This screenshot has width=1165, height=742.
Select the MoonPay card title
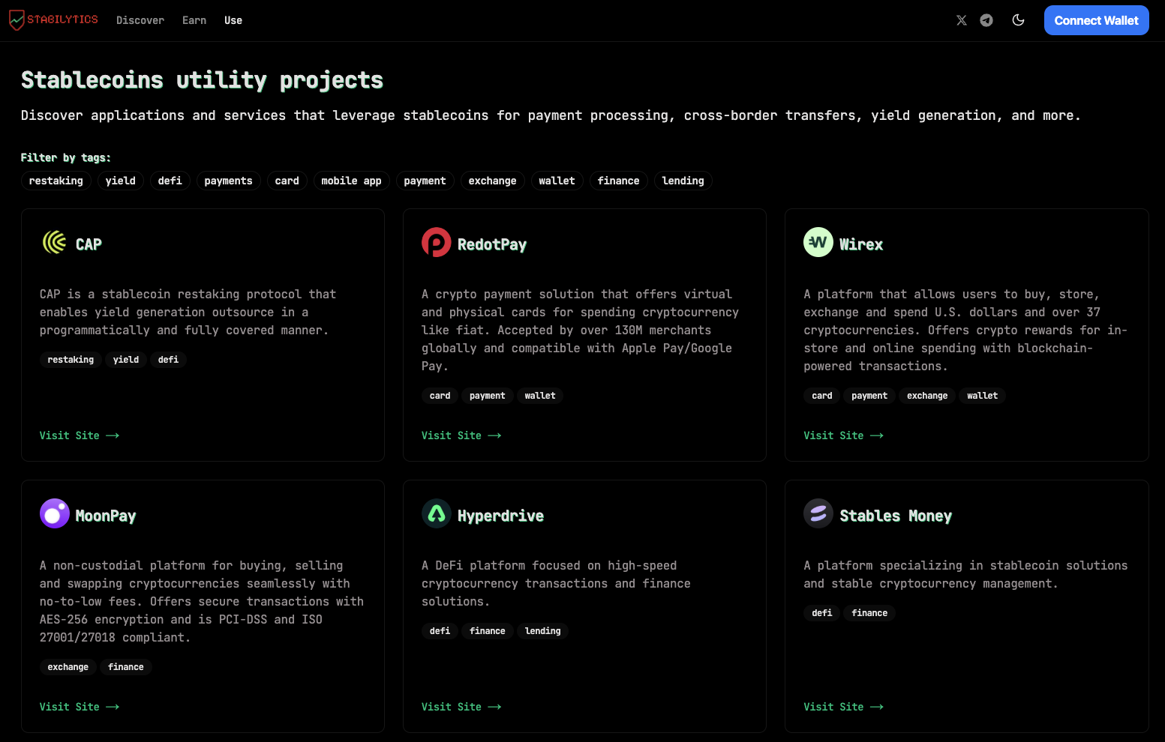point(106,516)
